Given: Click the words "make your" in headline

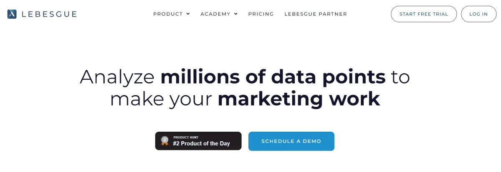Looking at the screenshot, I should tap(162, 99).
